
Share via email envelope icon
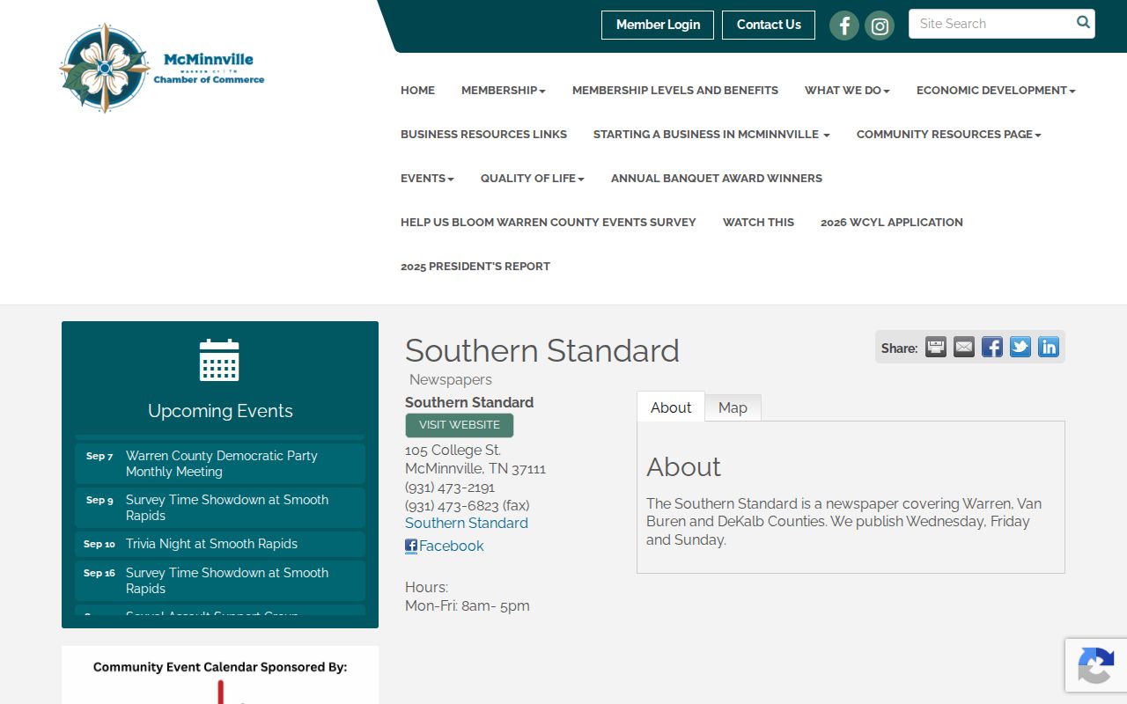(x=964, y=347)
